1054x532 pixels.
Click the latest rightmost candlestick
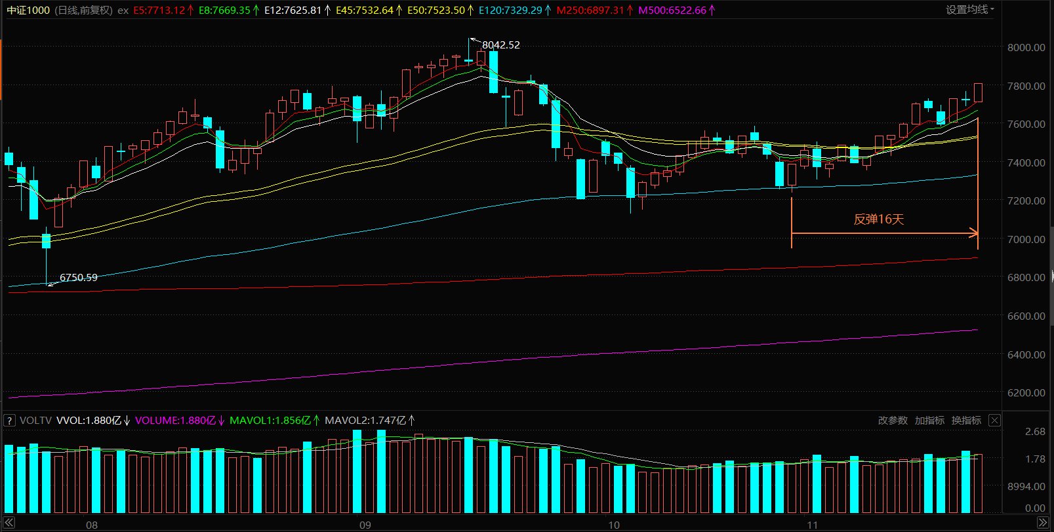tap(979, 92)
